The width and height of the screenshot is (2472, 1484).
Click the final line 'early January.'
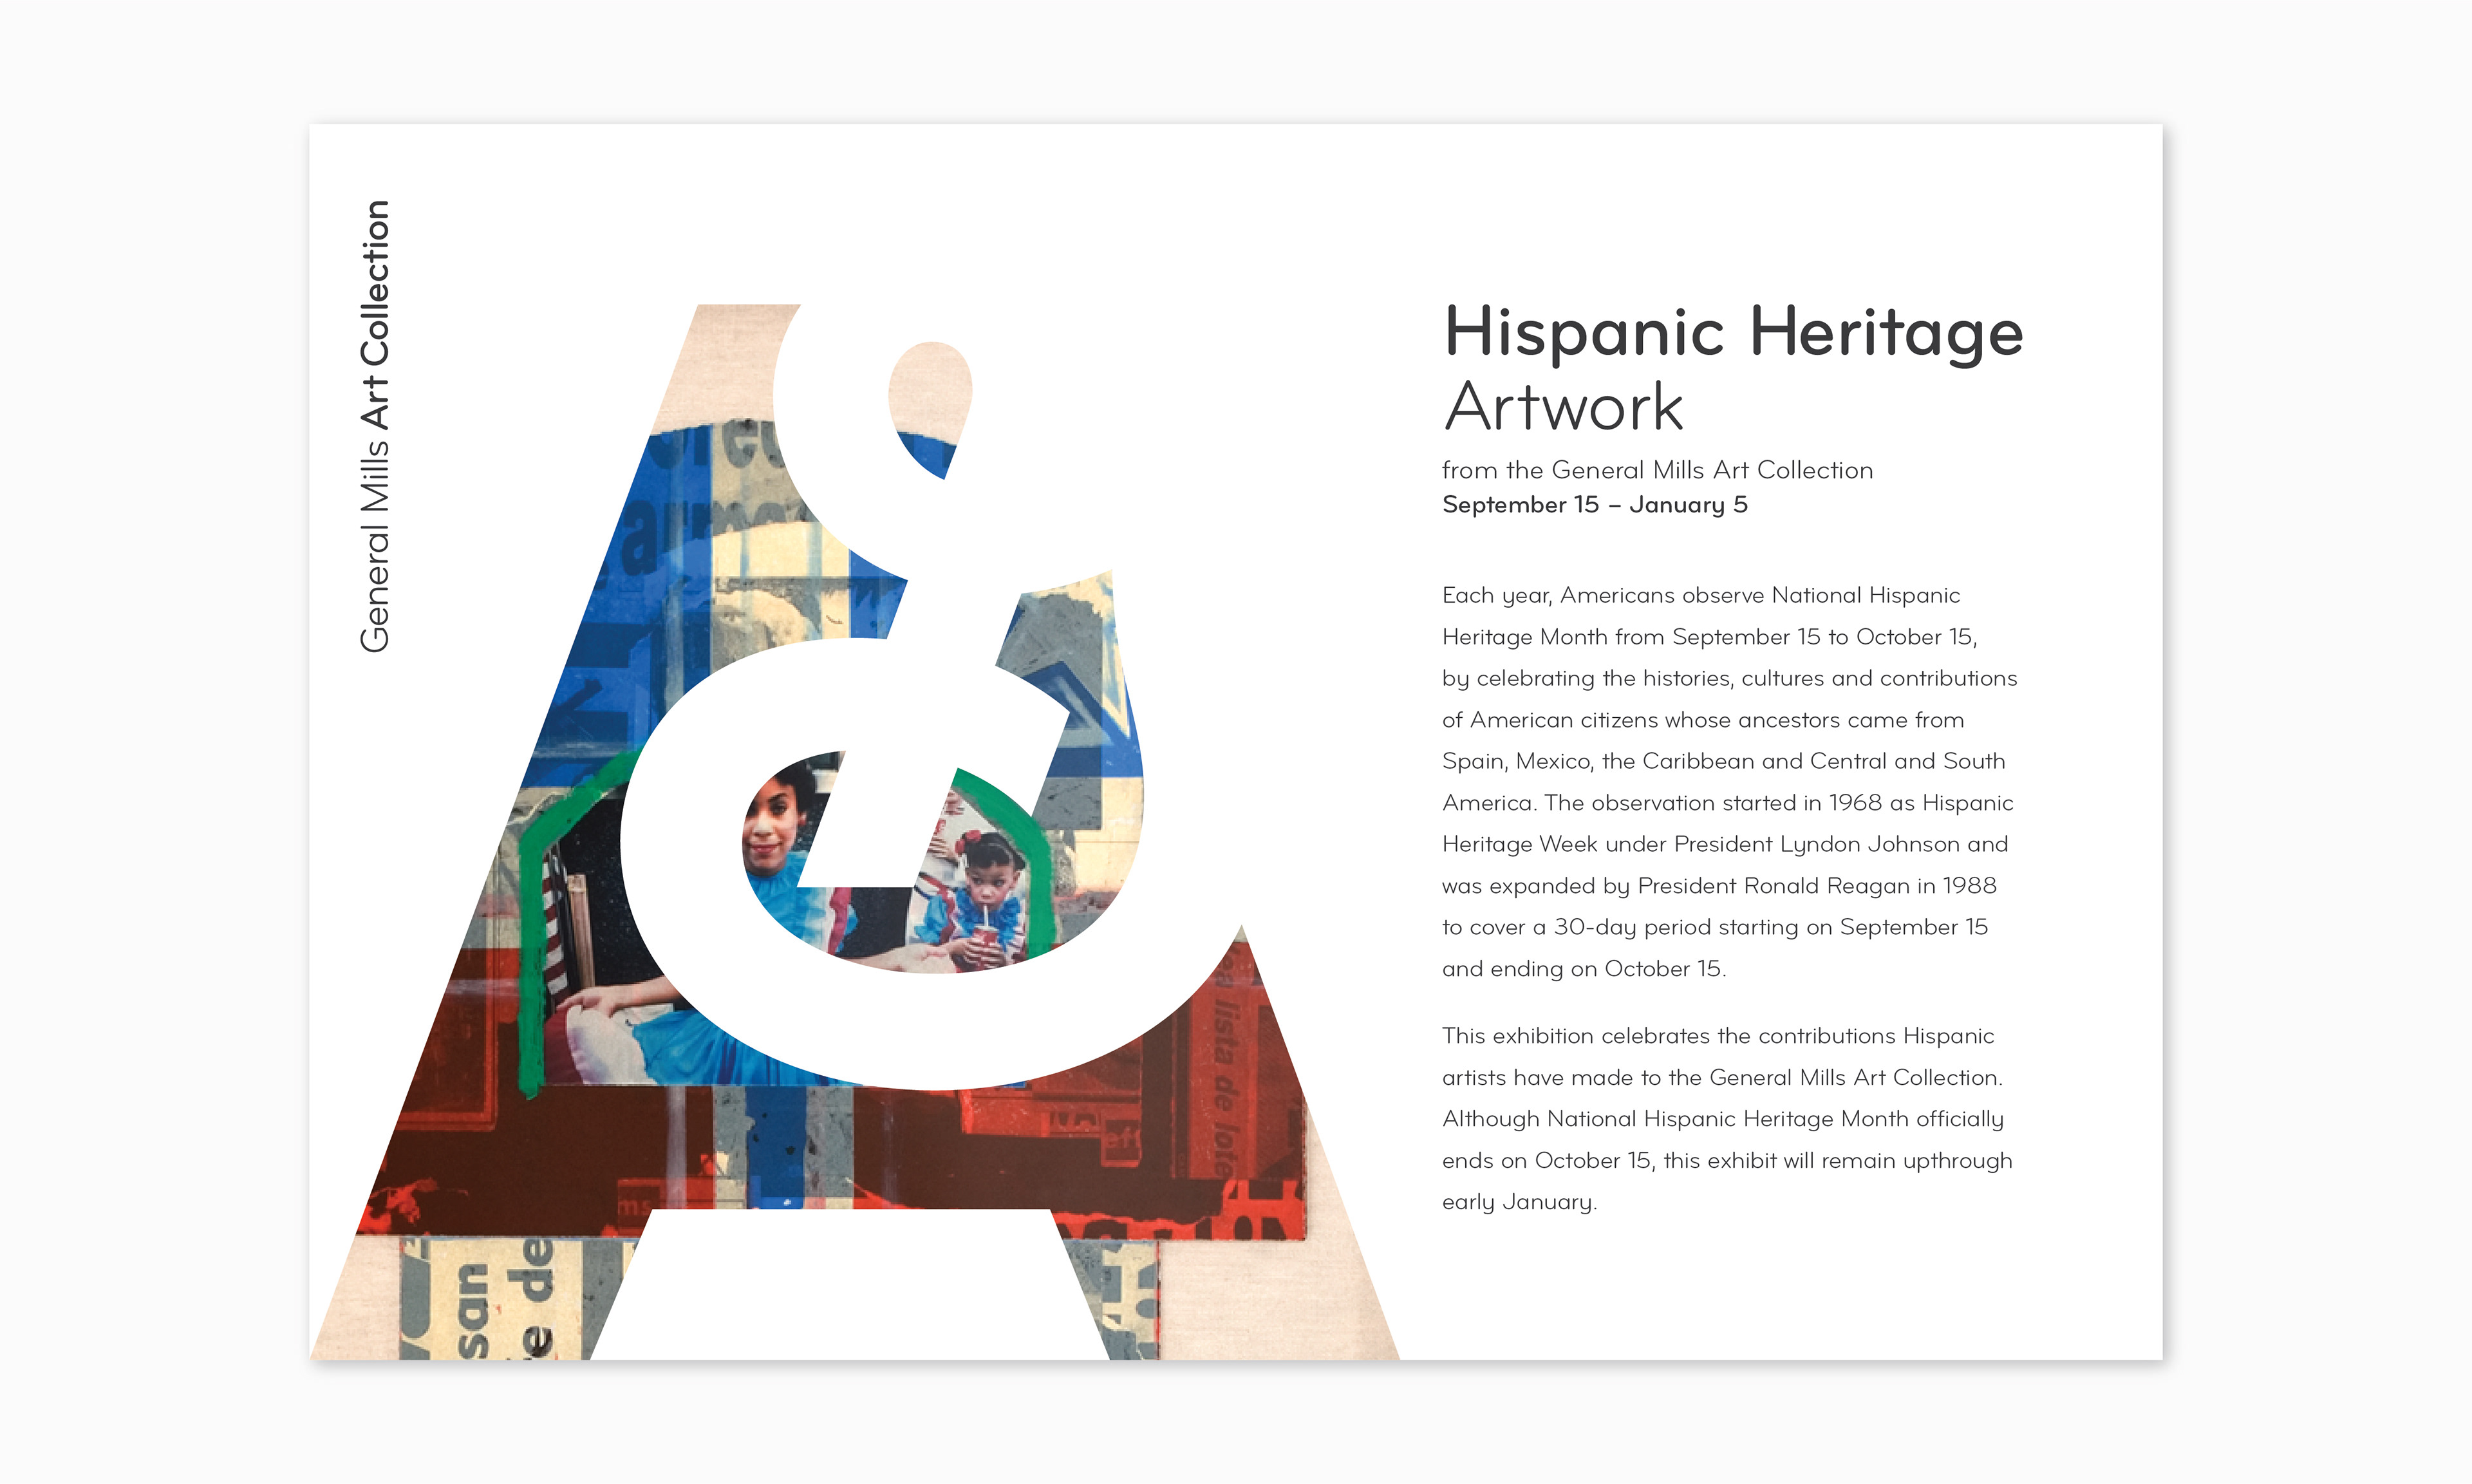(1519, 1202)
